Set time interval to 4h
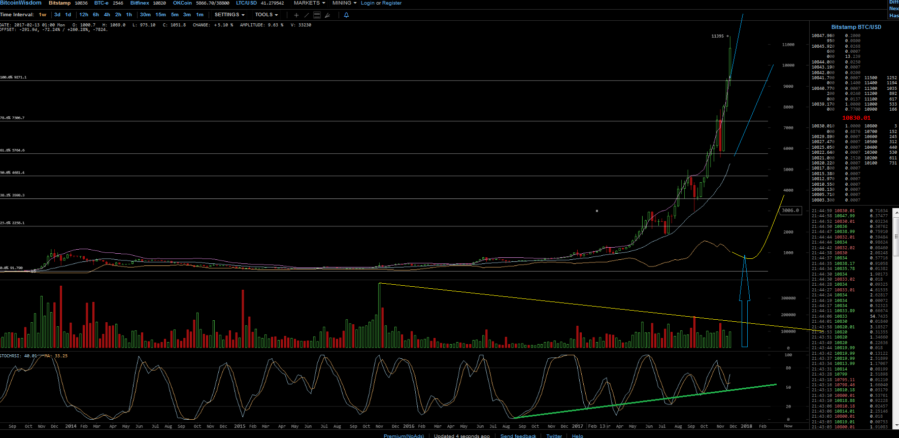This screenshot has width=899, height=438. [107, 15]
